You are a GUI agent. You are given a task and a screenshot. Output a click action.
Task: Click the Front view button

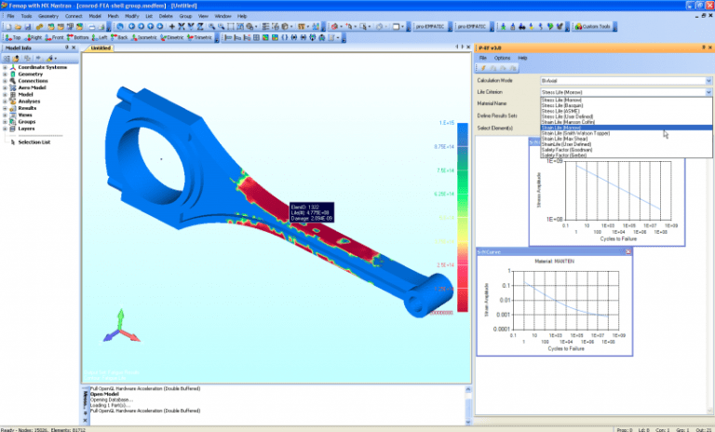point(55,37)
